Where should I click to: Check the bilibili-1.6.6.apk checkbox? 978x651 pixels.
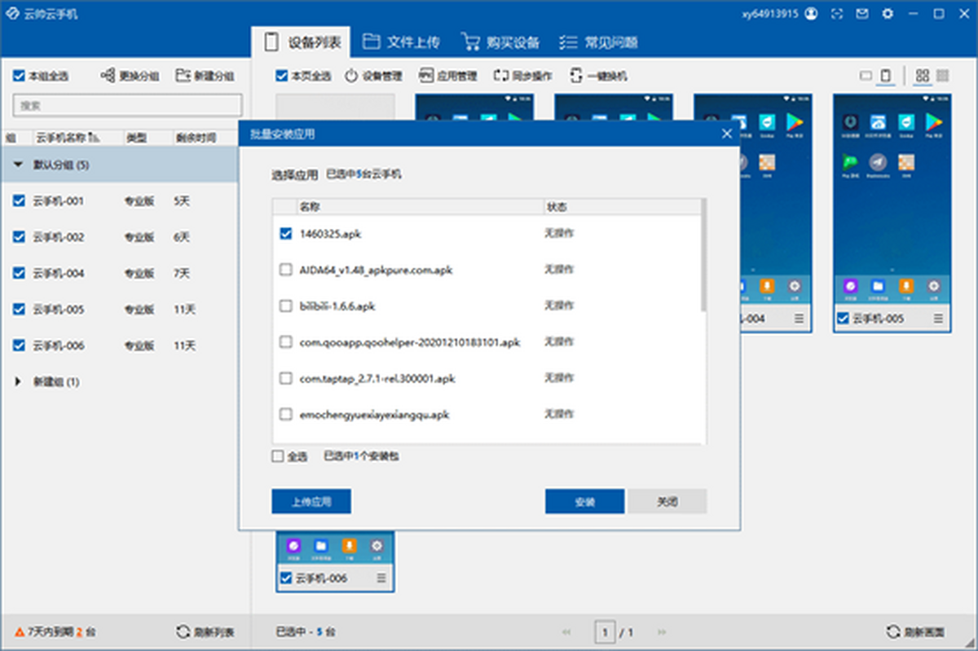(x=286, y=306)
